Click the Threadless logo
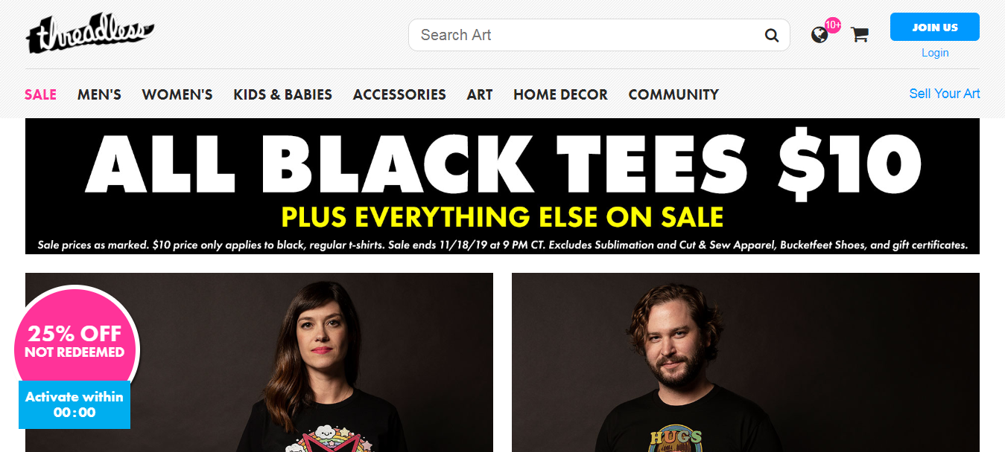Screen dimensions: 1005x452 tap(89, 34)
